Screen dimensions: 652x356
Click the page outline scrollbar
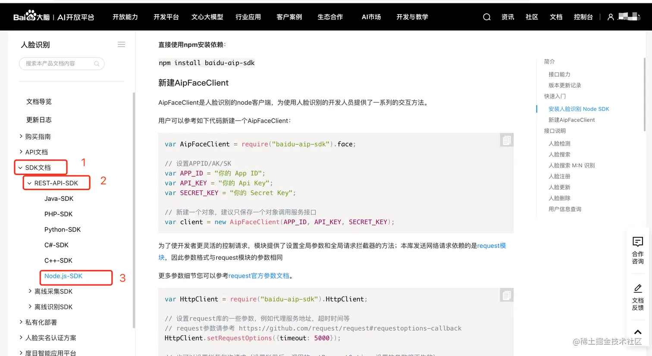645,94
